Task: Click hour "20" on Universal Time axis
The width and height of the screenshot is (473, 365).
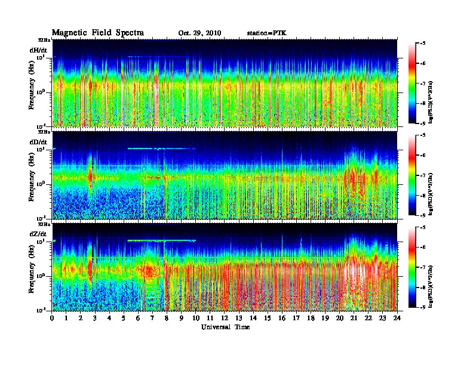Action: point(339,318)
